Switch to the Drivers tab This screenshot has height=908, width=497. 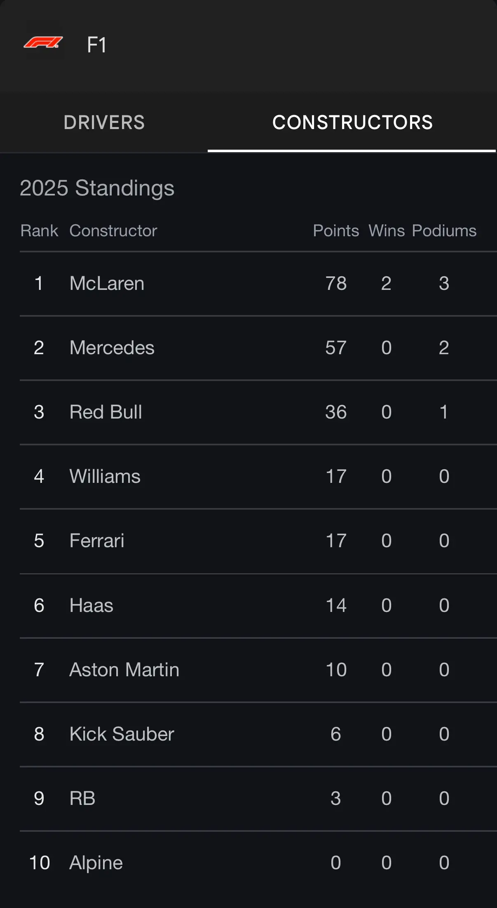[104, 122]
